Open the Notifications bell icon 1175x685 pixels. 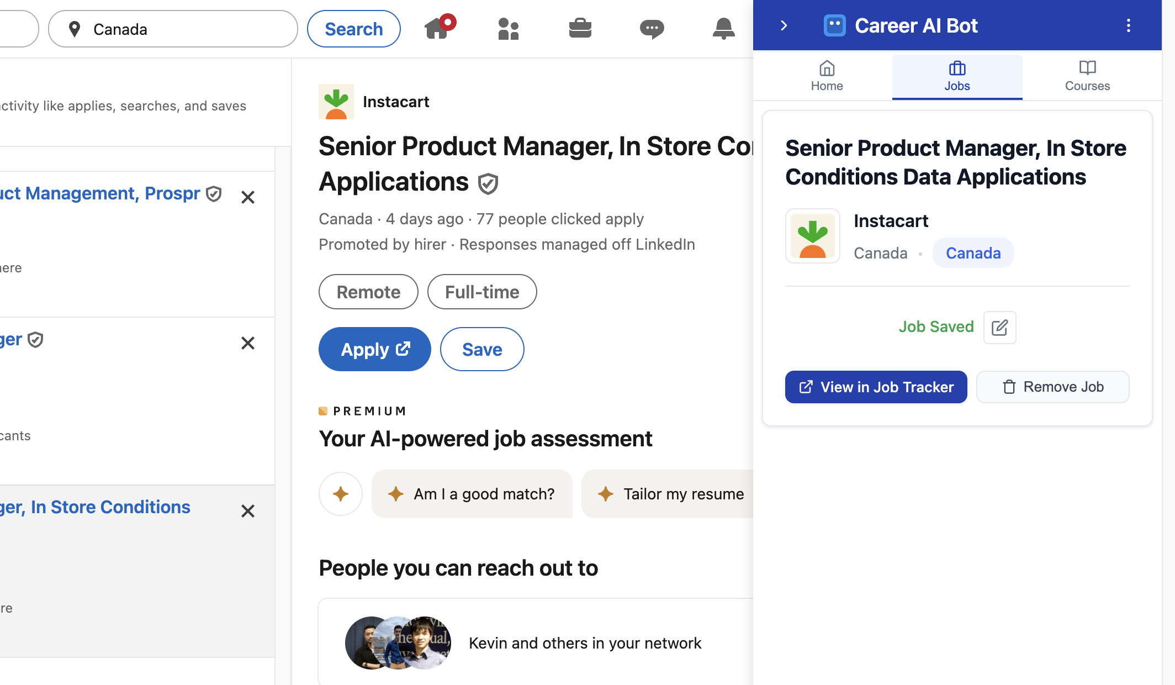[x=724, y=29]
